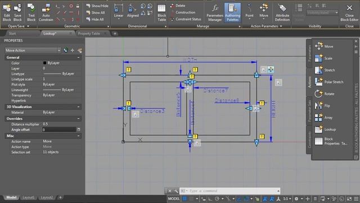Image resolution: width=360 pixels, height=203 pixels.
Task: Click the Distance multiplier value 0.5
Action: (46, 124)
